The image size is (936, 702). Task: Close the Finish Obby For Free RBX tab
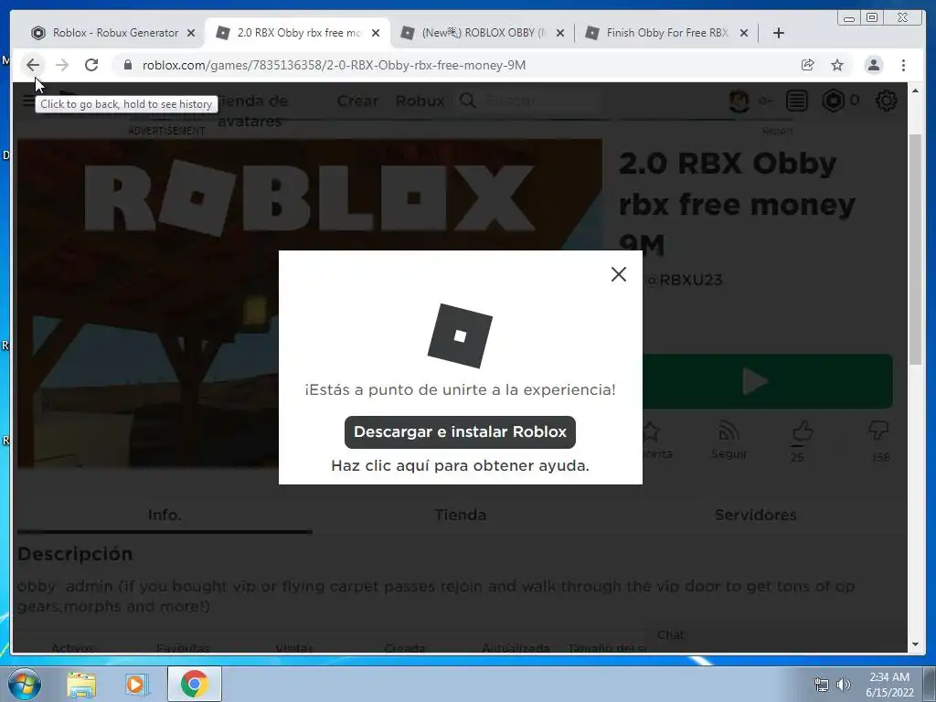pos(744,33)
